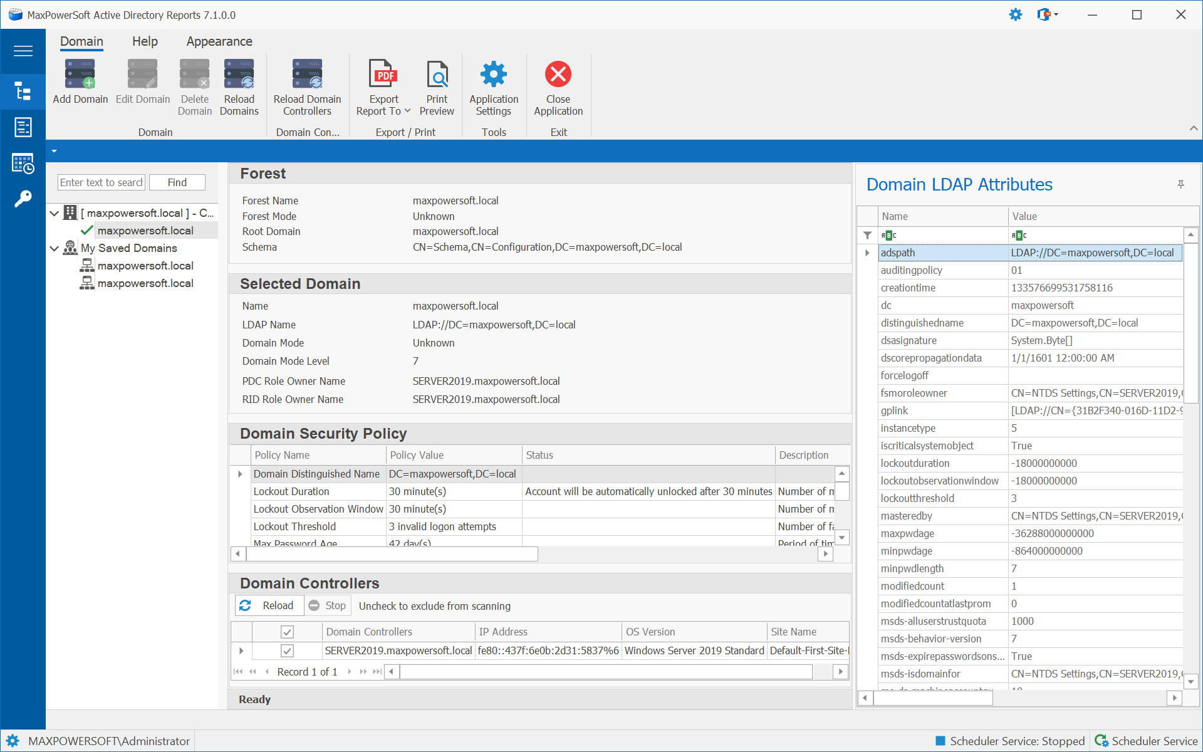Open the Domain ribbon tab

click(81, 41)
